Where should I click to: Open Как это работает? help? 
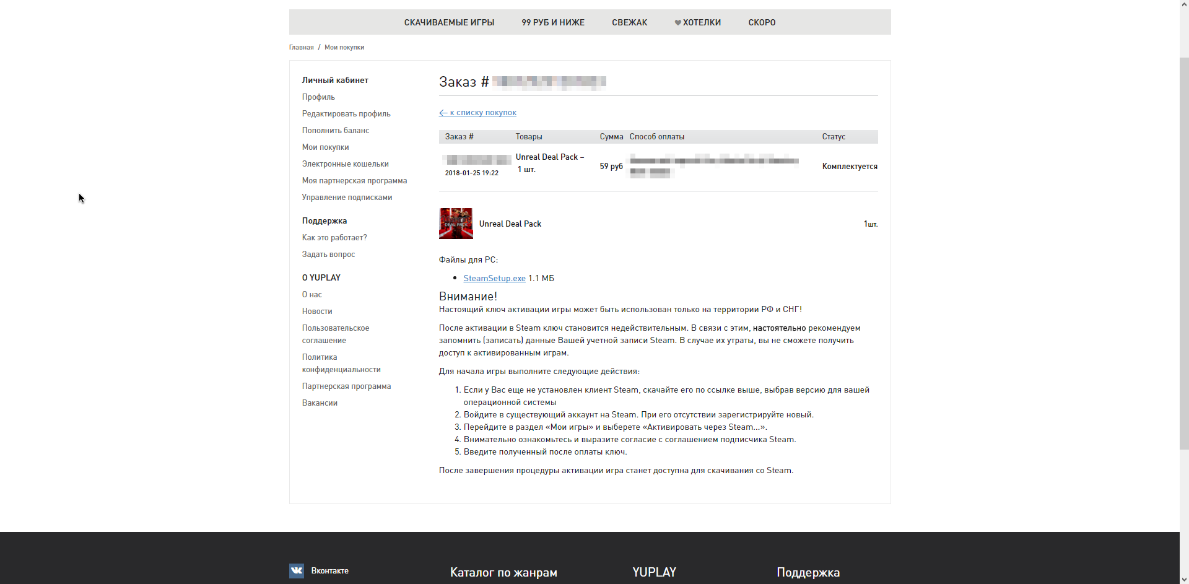pos(334,237)
